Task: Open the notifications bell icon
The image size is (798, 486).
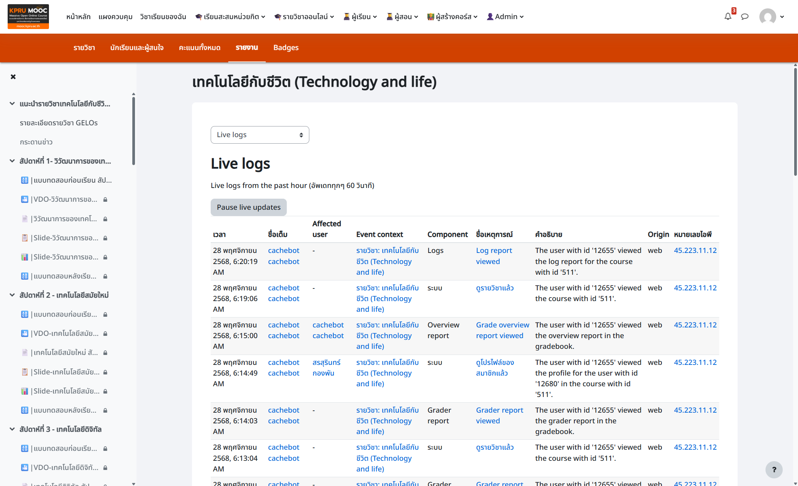Action: [728, 16]
